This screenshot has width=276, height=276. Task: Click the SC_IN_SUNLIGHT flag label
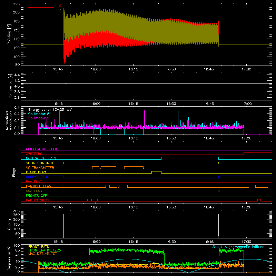(x=40, y=163)
